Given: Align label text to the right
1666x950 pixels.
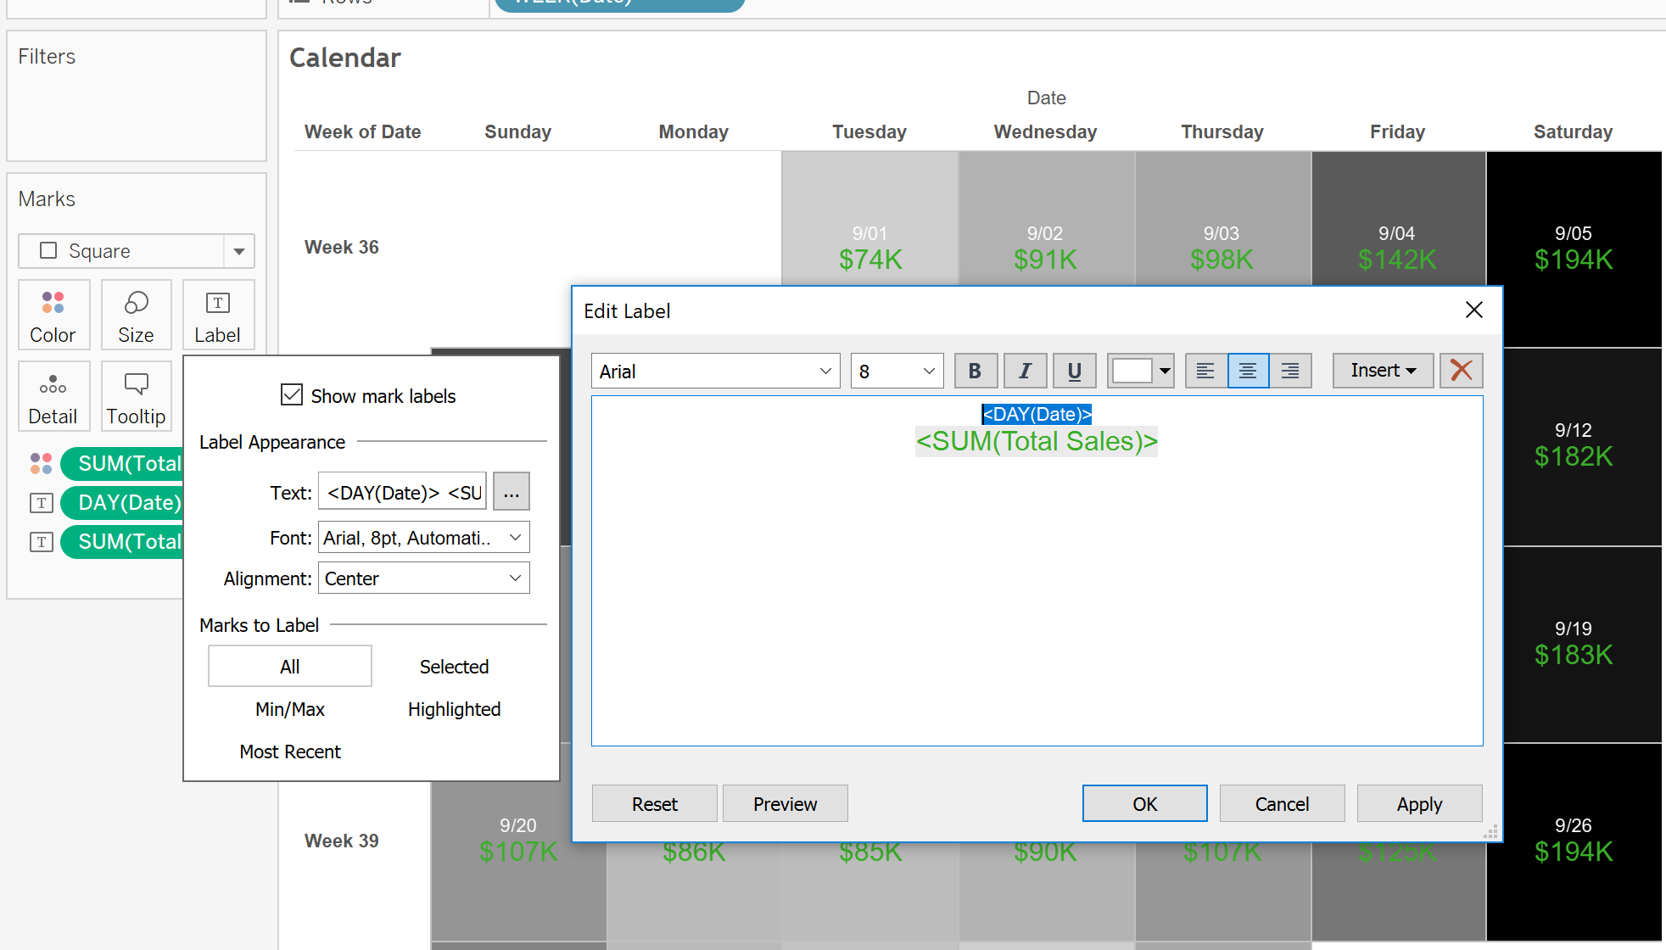Looking at the screenshot, I should [x=1290, y=371].
